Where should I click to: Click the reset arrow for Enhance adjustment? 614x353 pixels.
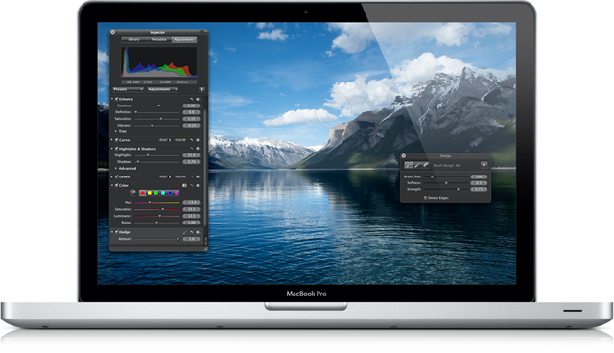(x=192, y=99)
